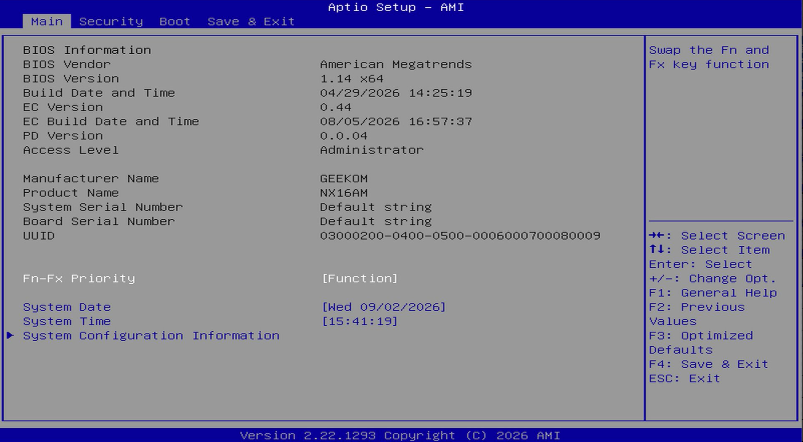The height and width of the screenshot is (442, 803).
Task: Select the Fn-Fx Priority setting label
Action: coord(79,279)
